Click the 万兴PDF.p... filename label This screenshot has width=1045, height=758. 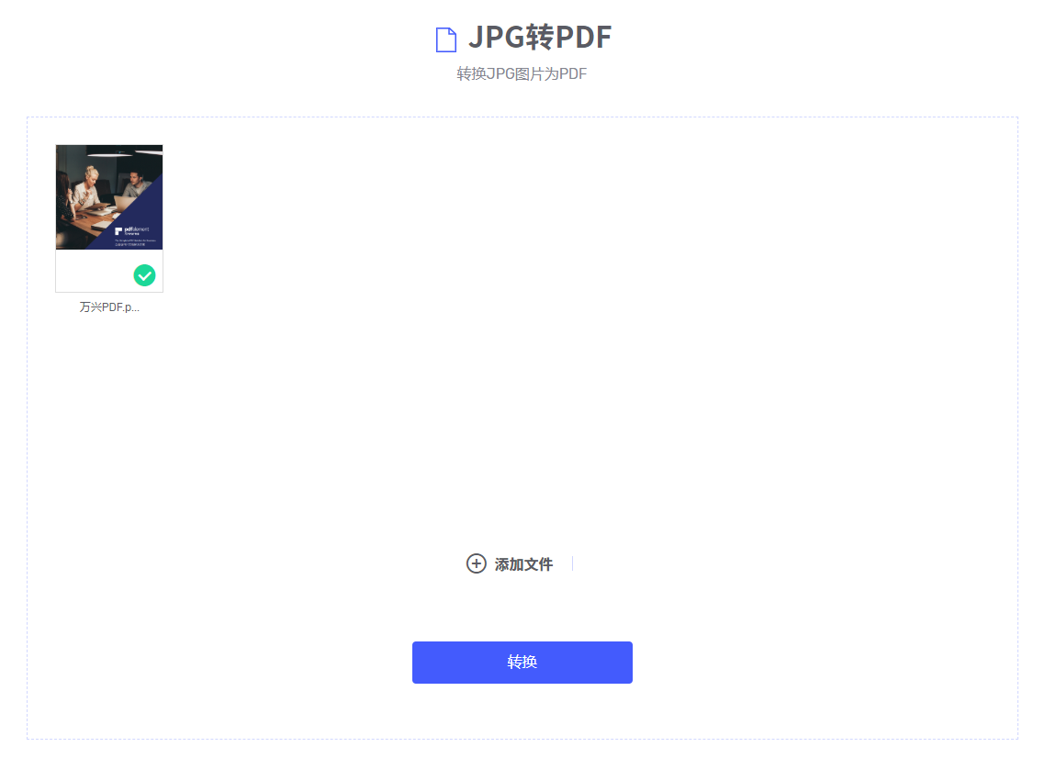(109, 307)
